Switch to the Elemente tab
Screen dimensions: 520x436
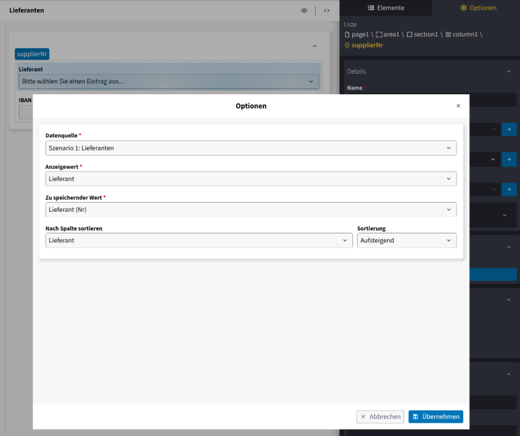point(385,7)
